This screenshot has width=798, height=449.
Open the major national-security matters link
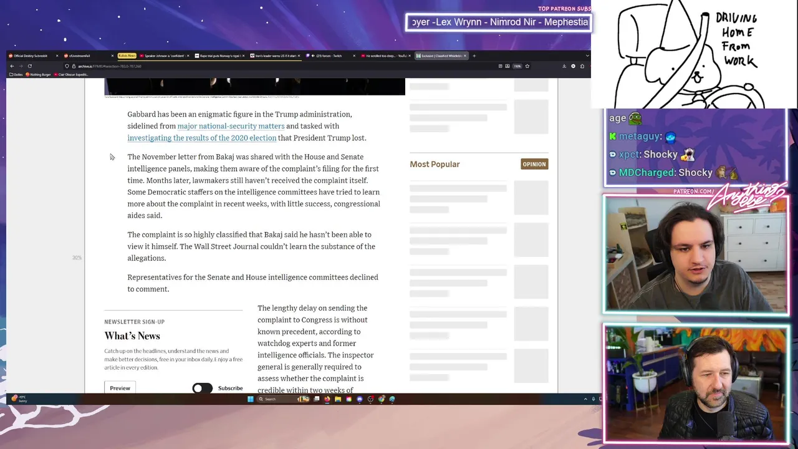tap(231, 126)
